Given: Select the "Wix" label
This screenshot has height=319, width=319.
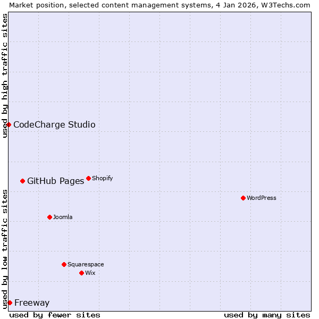Looking at the screenshot, I should pyautogui.click(x=90, y=273).
